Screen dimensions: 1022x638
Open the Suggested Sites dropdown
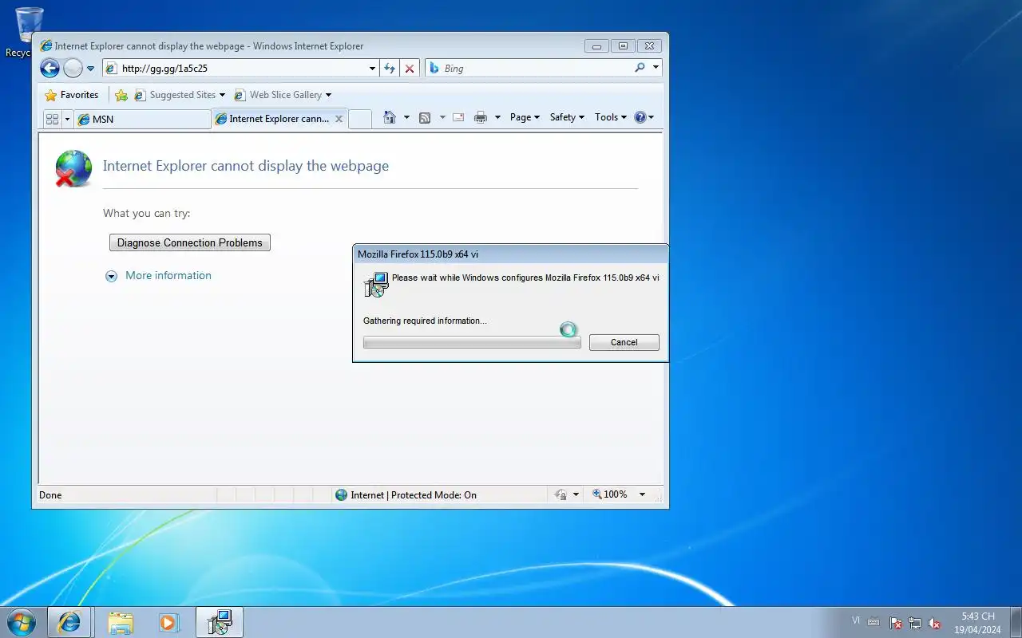(x=180, y=95)
